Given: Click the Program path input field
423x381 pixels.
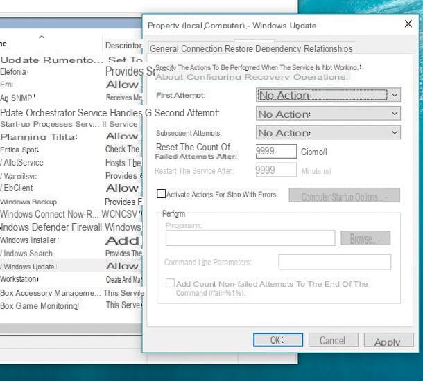Looking at the screenshot, I should coord(250,238).
